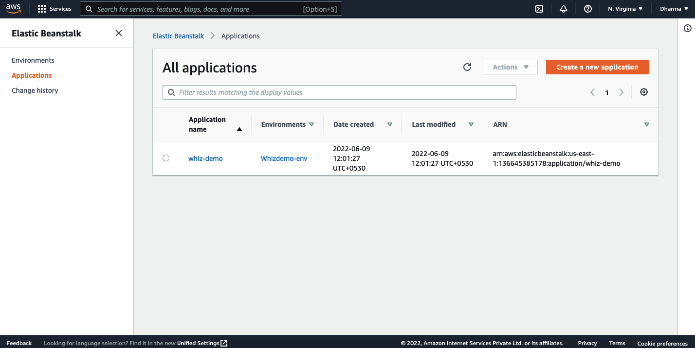The width and height of the screenshot is (695, 348).
Task: Select Applications in sidebar
Action: click(x=32, y=75)
